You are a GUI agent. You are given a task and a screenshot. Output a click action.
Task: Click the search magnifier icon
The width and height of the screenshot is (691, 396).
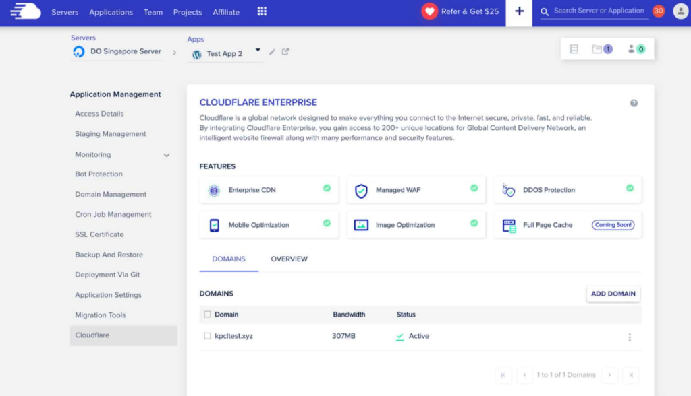[x=545, y=12]
